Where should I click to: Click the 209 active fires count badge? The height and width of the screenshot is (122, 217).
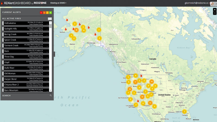(x=50, y=19)
